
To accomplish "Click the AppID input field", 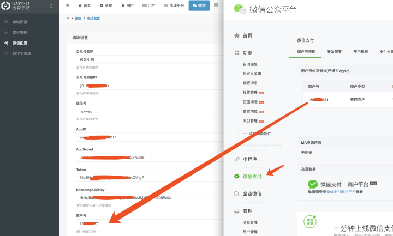I will click(150, 137).
